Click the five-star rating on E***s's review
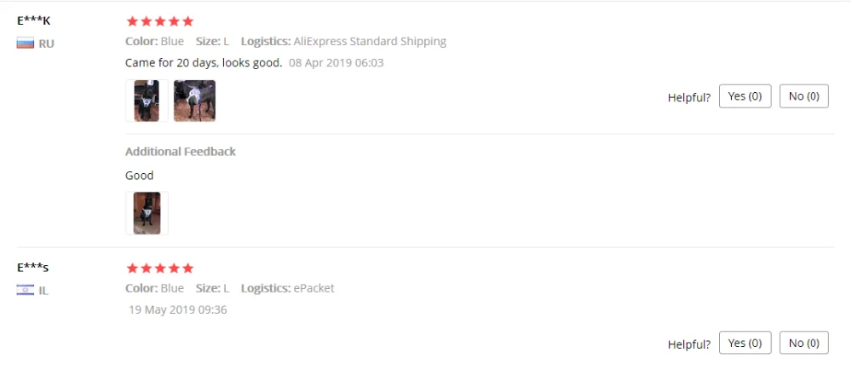Viewport: 852px width, 370px height. [x=159, y=268]
